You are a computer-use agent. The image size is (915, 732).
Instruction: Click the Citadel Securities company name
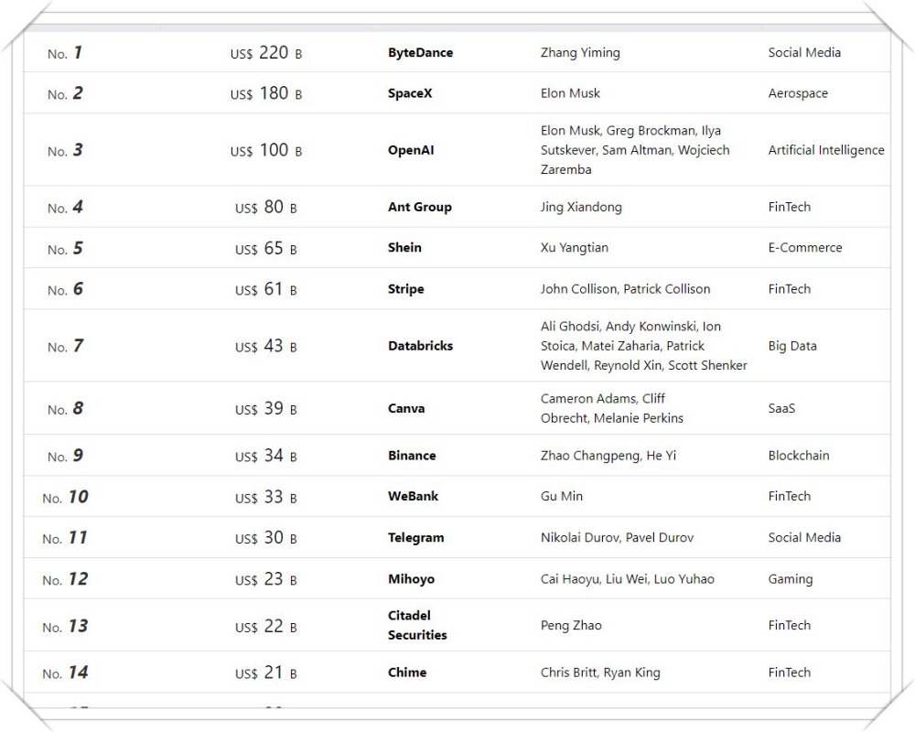point(417,625)
